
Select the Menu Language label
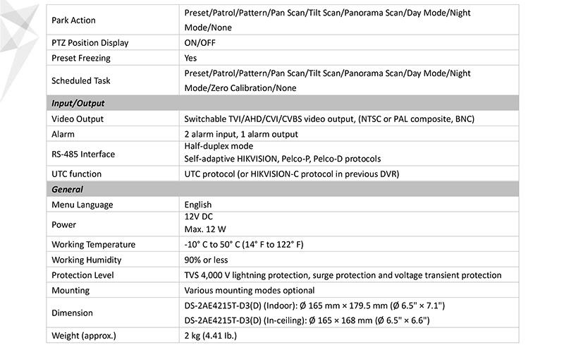82,205
